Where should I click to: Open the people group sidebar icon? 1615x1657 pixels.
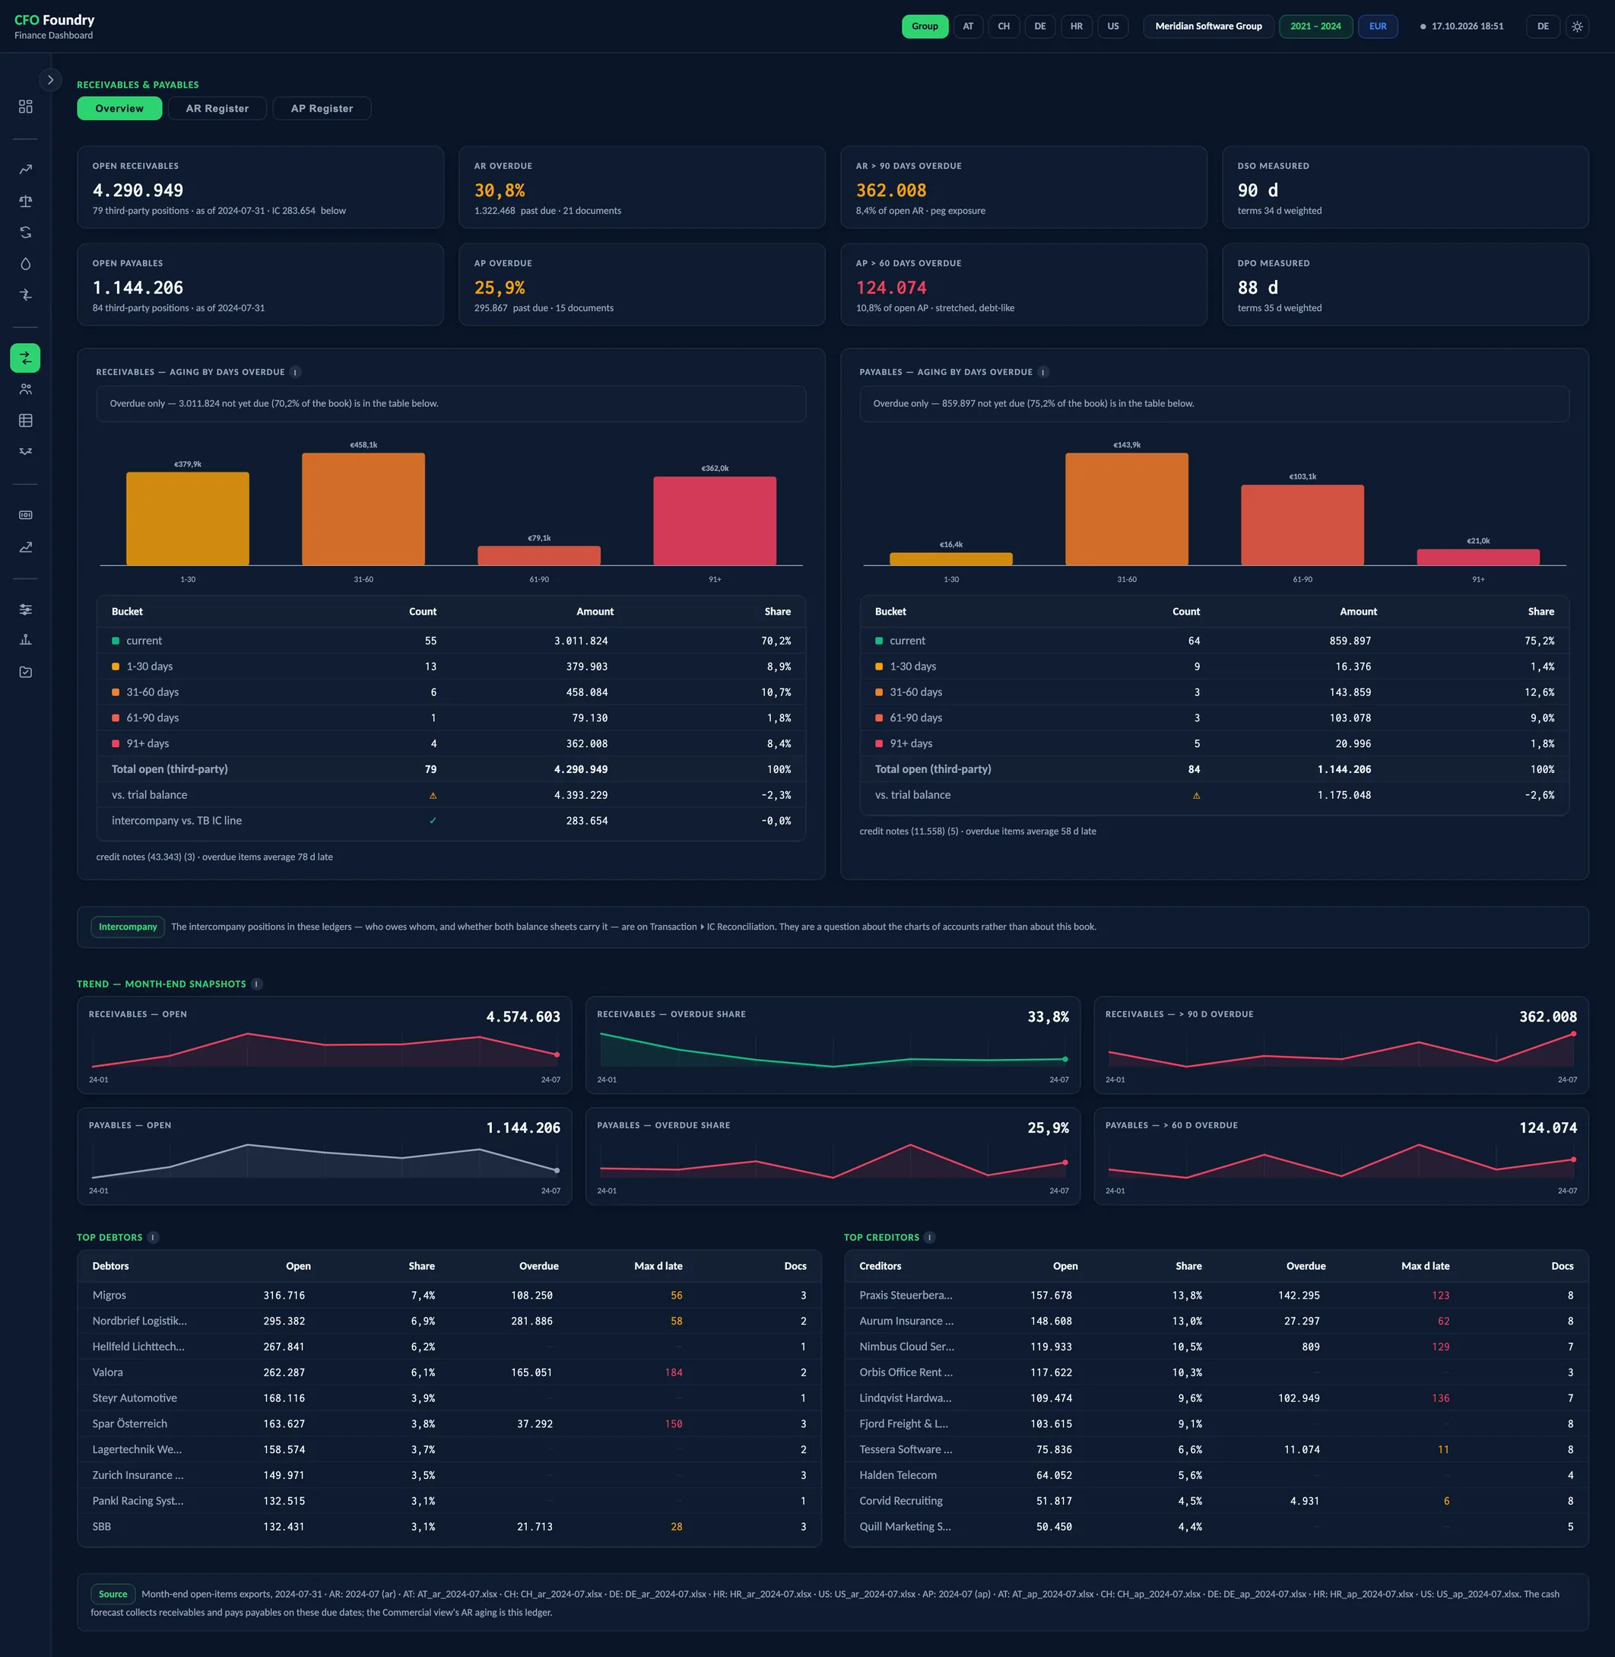(25, 389)
